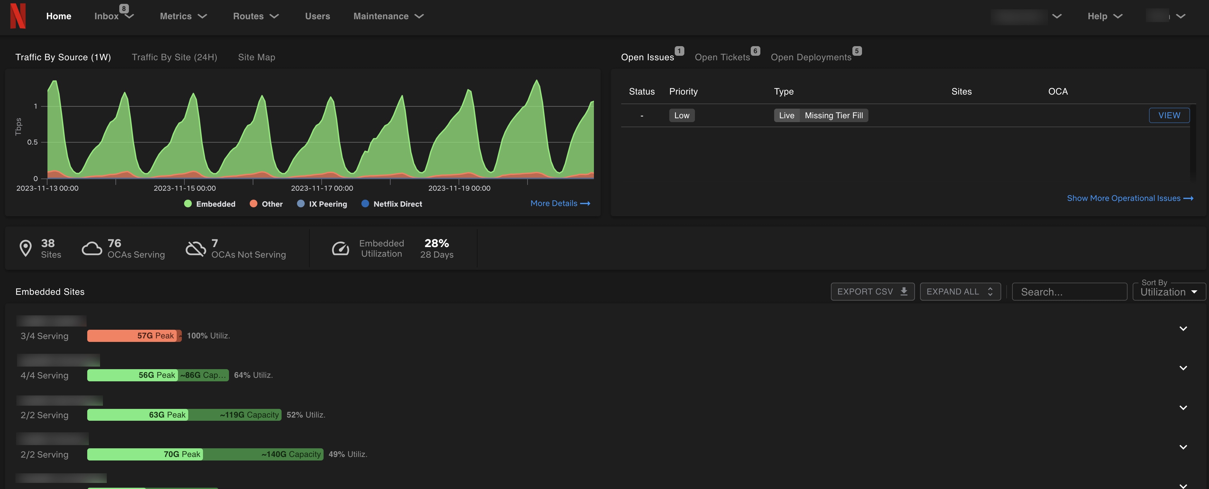Switch to Traffic By Site (24H) tab
Image resolution: width=1209 pixels, height=489 pixels.
[174, 57]
